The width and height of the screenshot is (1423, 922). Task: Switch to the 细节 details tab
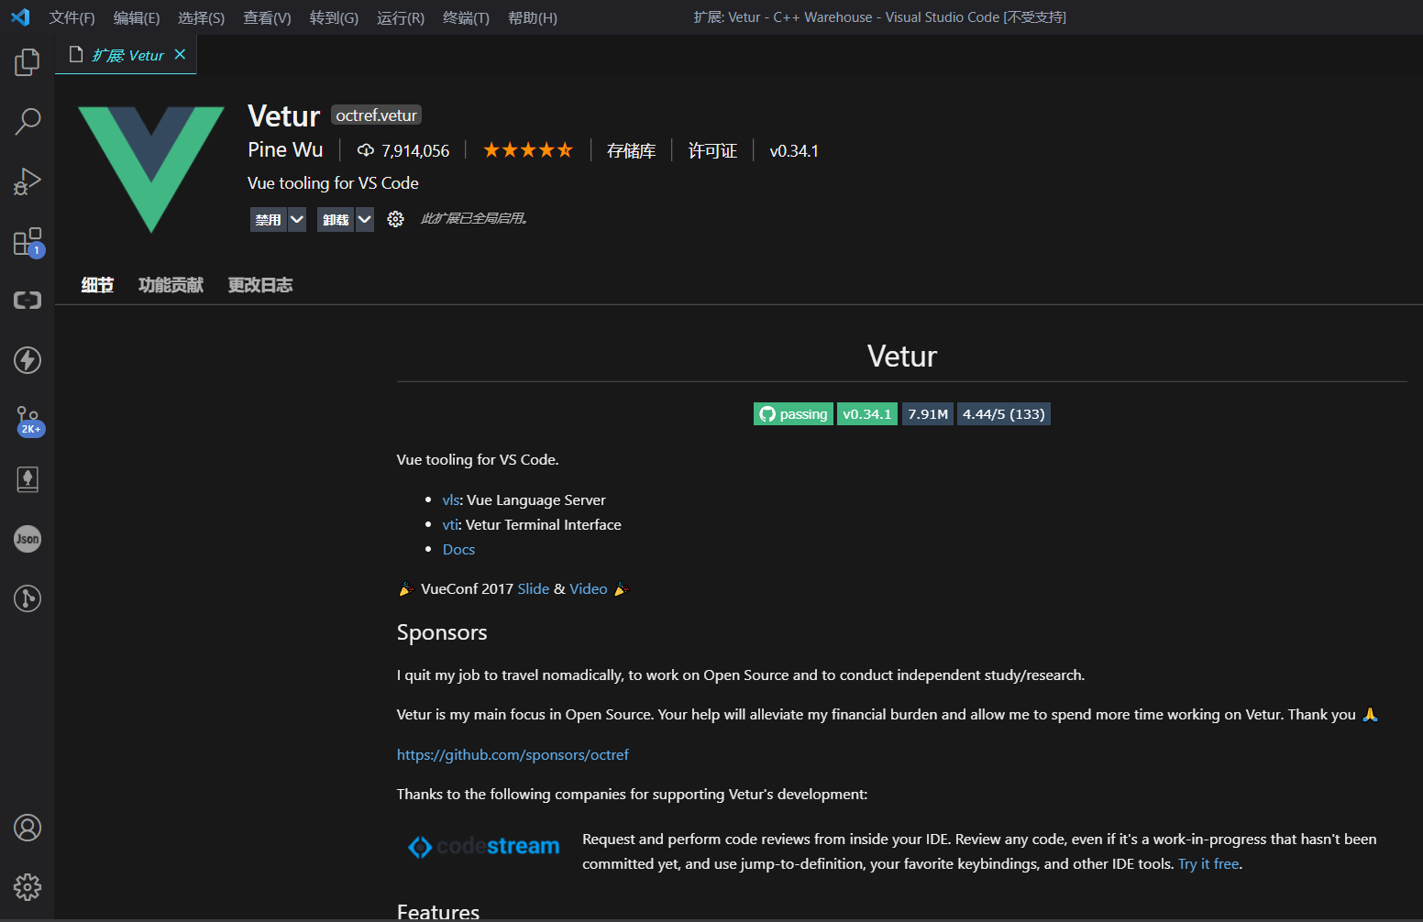97,285
